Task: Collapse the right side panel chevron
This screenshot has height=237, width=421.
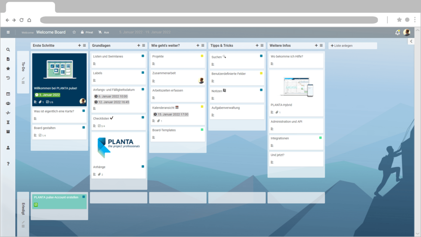Action: [411, 42]
